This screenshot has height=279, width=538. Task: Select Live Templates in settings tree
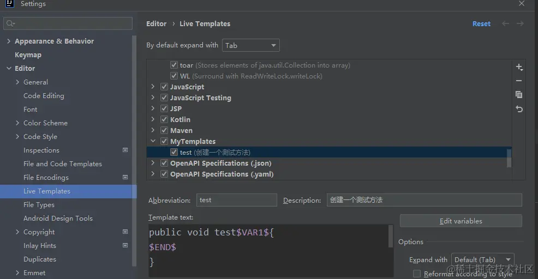click(x=68, y=191)
